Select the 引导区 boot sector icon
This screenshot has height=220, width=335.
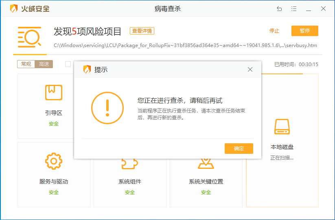coord(54,93)
